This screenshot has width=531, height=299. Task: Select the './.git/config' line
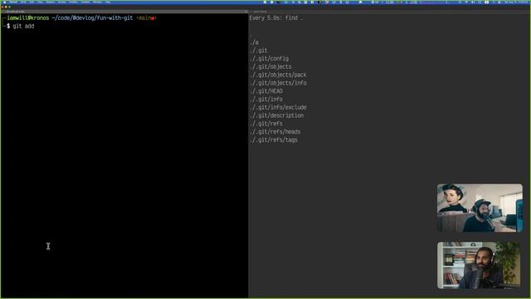269,59
